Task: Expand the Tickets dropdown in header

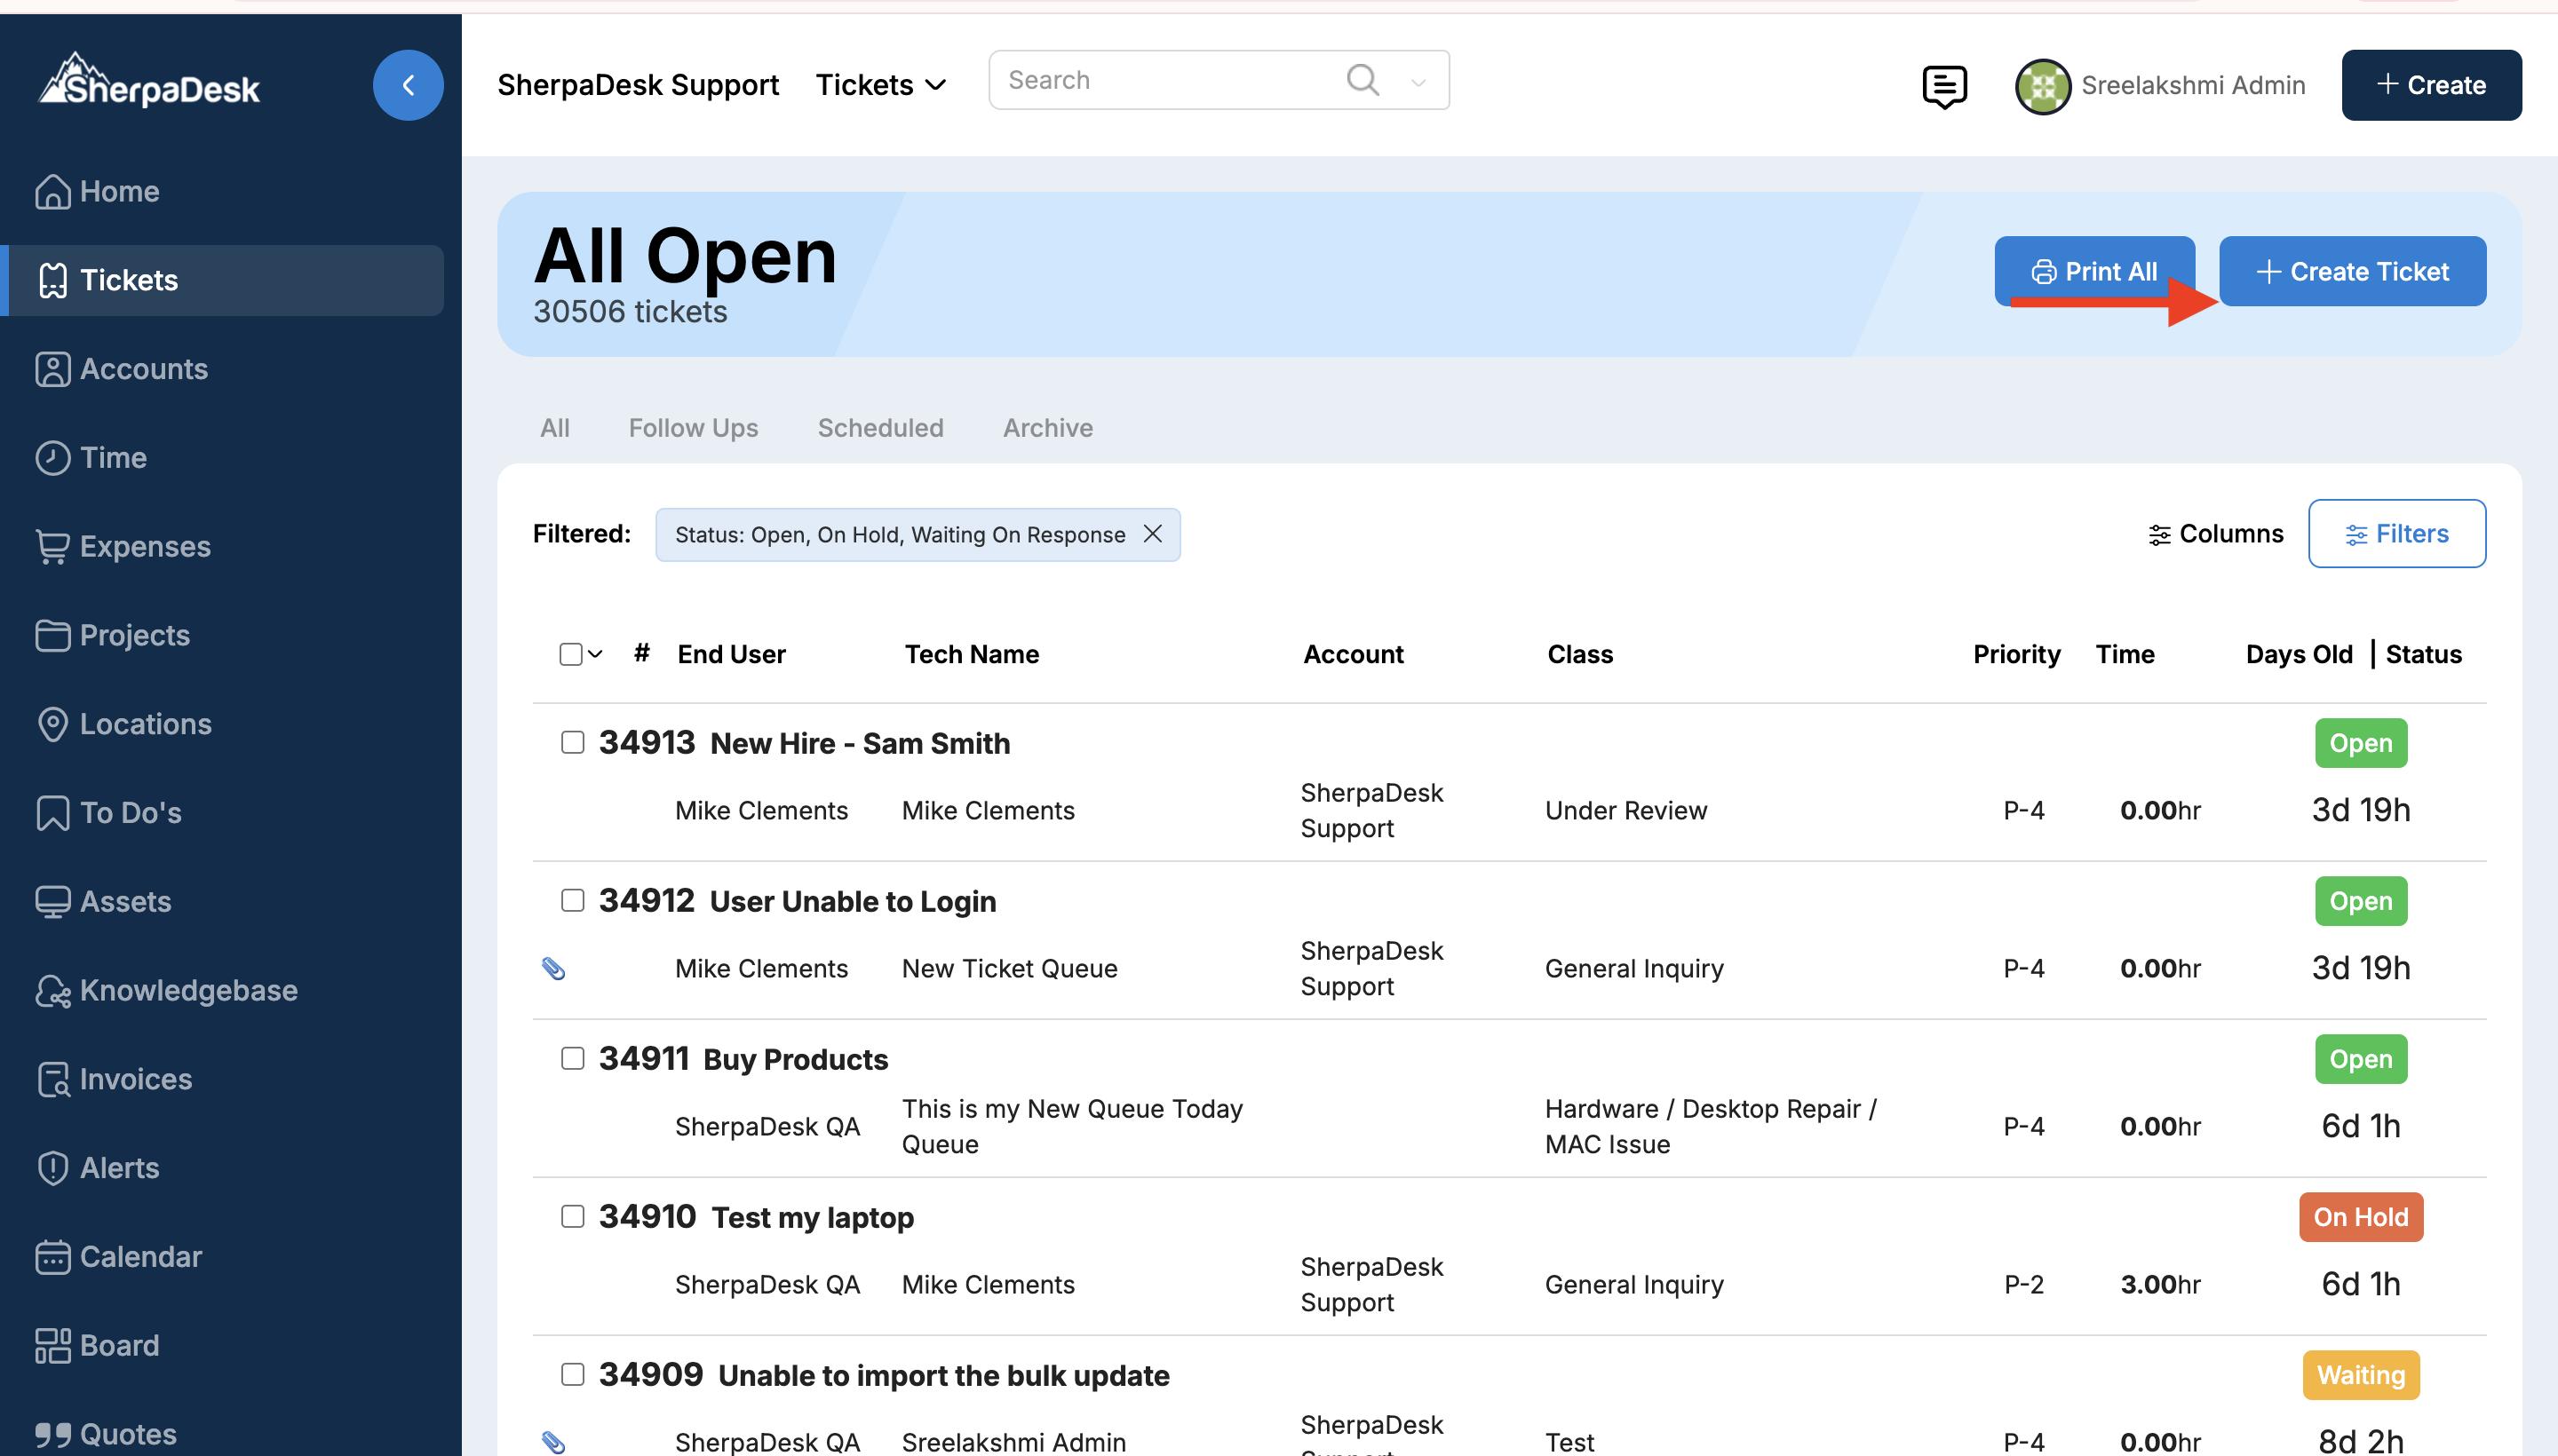Action: click(880, 85)
